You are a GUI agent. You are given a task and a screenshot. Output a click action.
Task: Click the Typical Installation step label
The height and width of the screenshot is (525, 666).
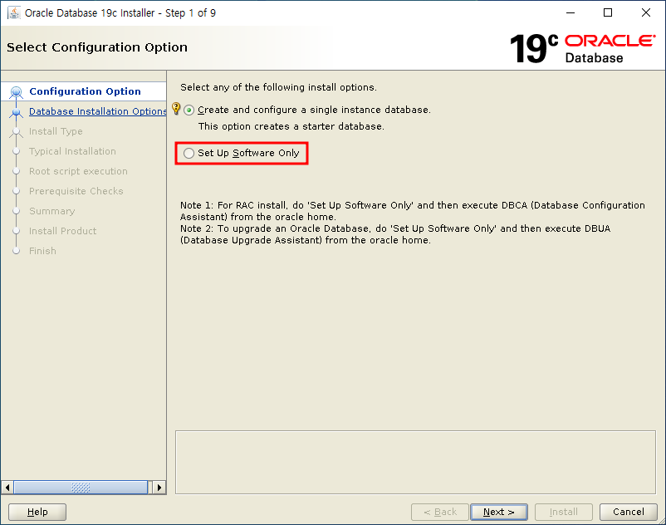click(x=72, y=151)
